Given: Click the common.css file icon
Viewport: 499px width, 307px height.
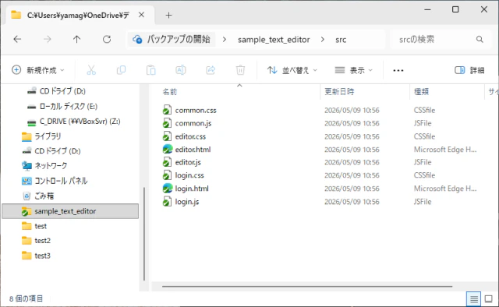Looking at the screenshot, I should [x=167, y=110].
